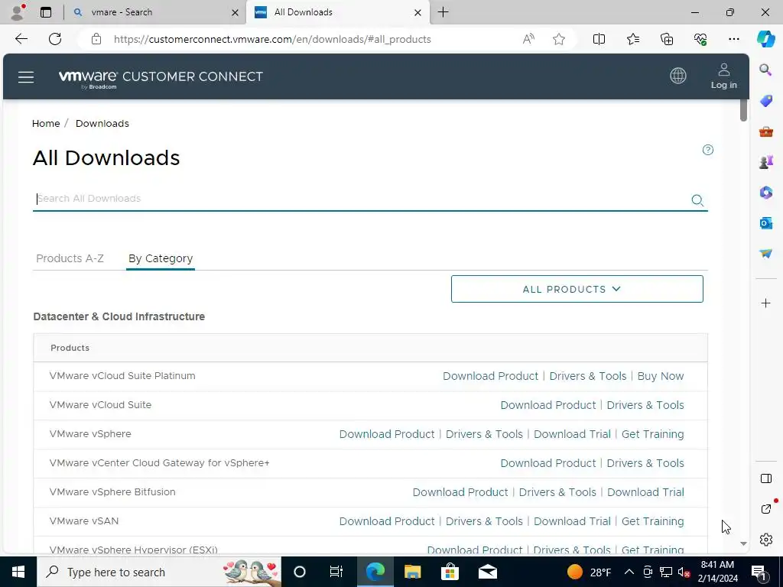Open a new browser tab

click(443, 12)
